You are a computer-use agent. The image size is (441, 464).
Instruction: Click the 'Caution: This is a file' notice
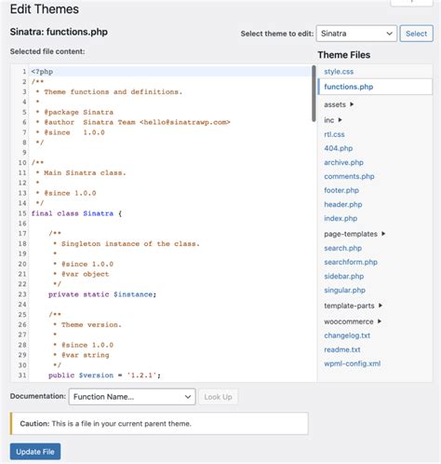click(x=159, y=424)
